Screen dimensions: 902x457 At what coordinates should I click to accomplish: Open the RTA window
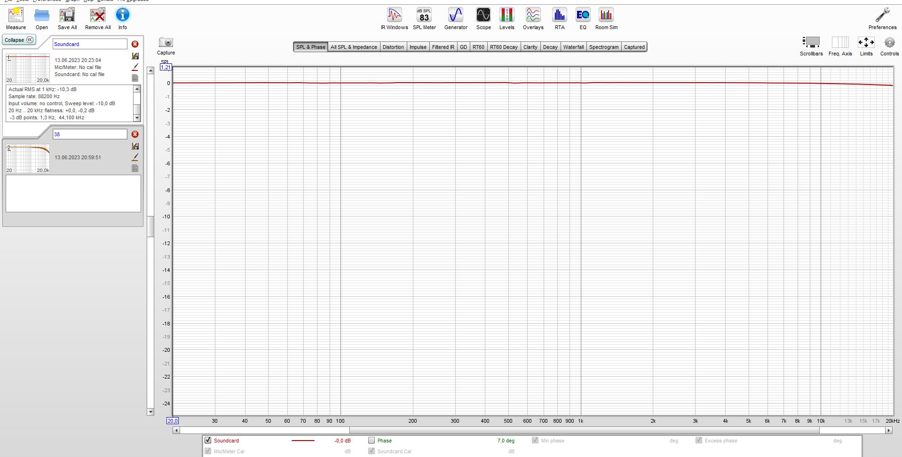coord(560,19)
